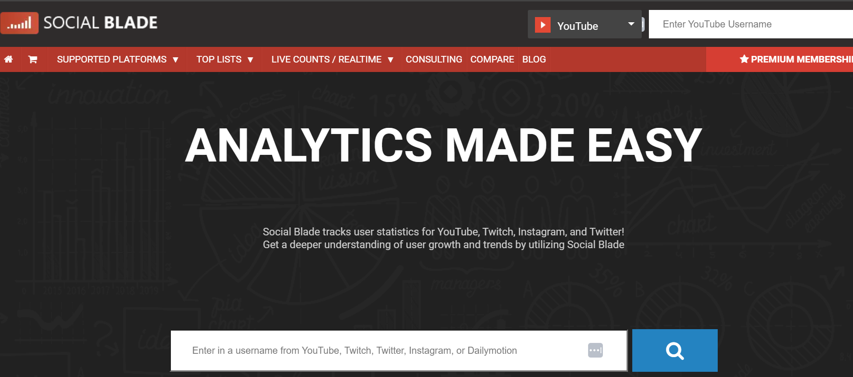Click the Social Blade logo icon
Screen dimensions: 853x377
[x=19, y=23]
